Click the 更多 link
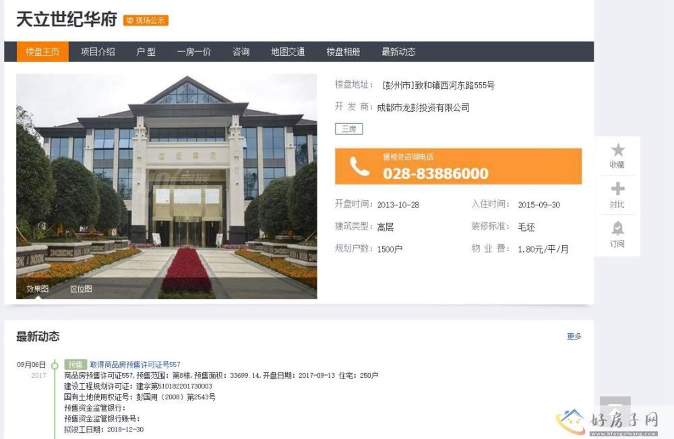674x439 pixels. coord(574,337)
